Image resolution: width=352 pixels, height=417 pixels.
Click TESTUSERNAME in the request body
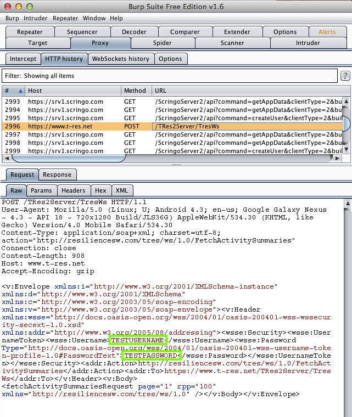click(138, 340)
